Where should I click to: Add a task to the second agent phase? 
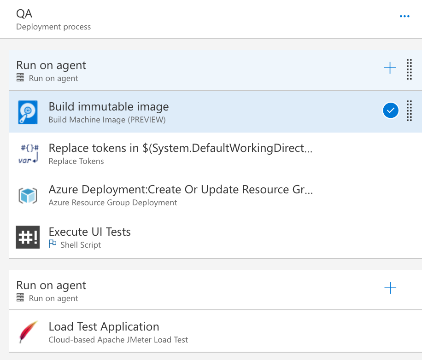(390, 288)
